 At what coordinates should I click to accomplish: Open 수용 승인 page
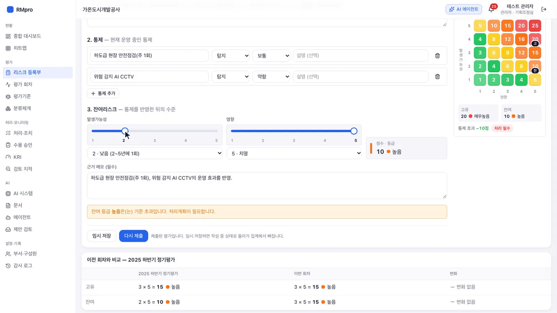(x=38, y=145)
